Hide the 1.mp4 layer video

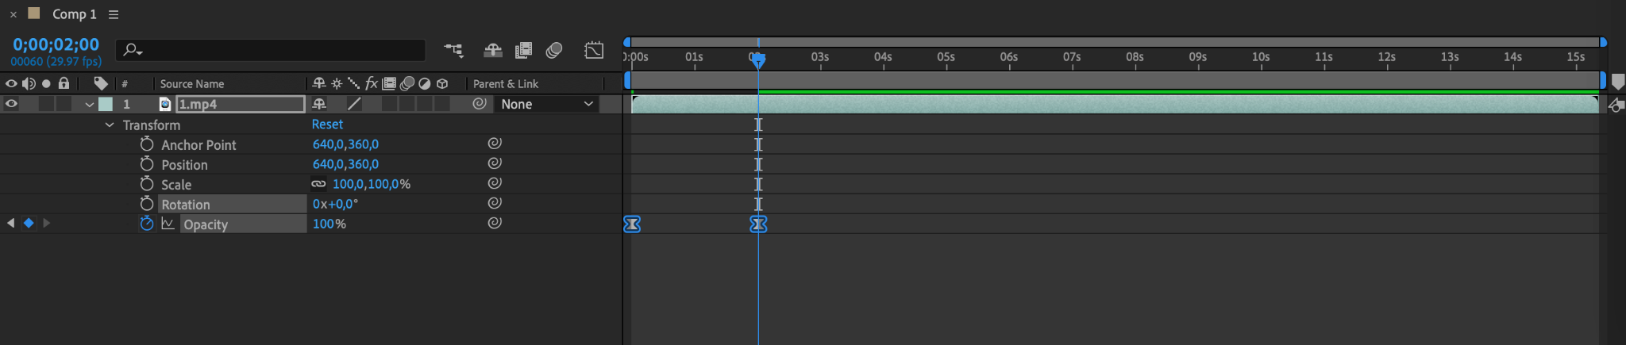click(11, 104)
